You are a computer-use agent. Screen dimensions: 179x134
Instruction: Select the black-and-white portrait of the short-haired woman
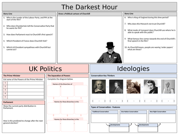[151, 86]
